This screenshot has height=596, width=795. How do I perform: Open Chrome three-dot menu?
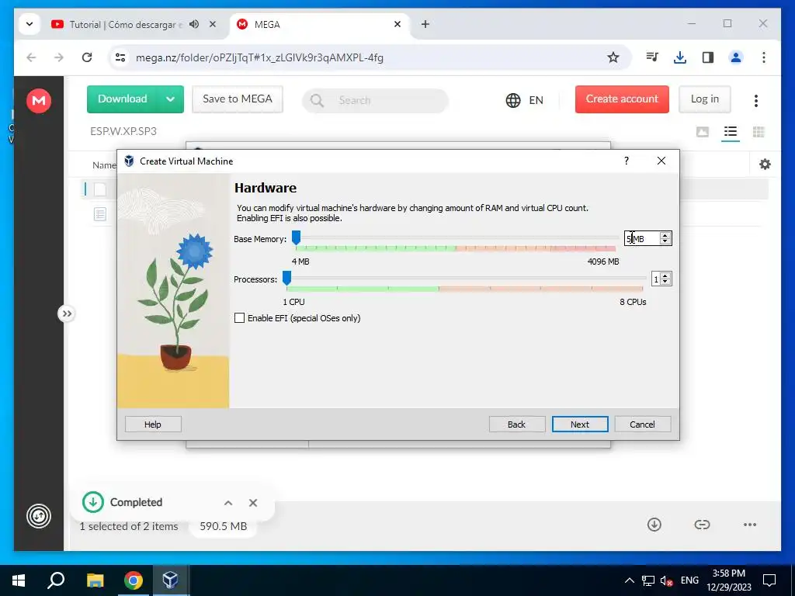(764, 57)
